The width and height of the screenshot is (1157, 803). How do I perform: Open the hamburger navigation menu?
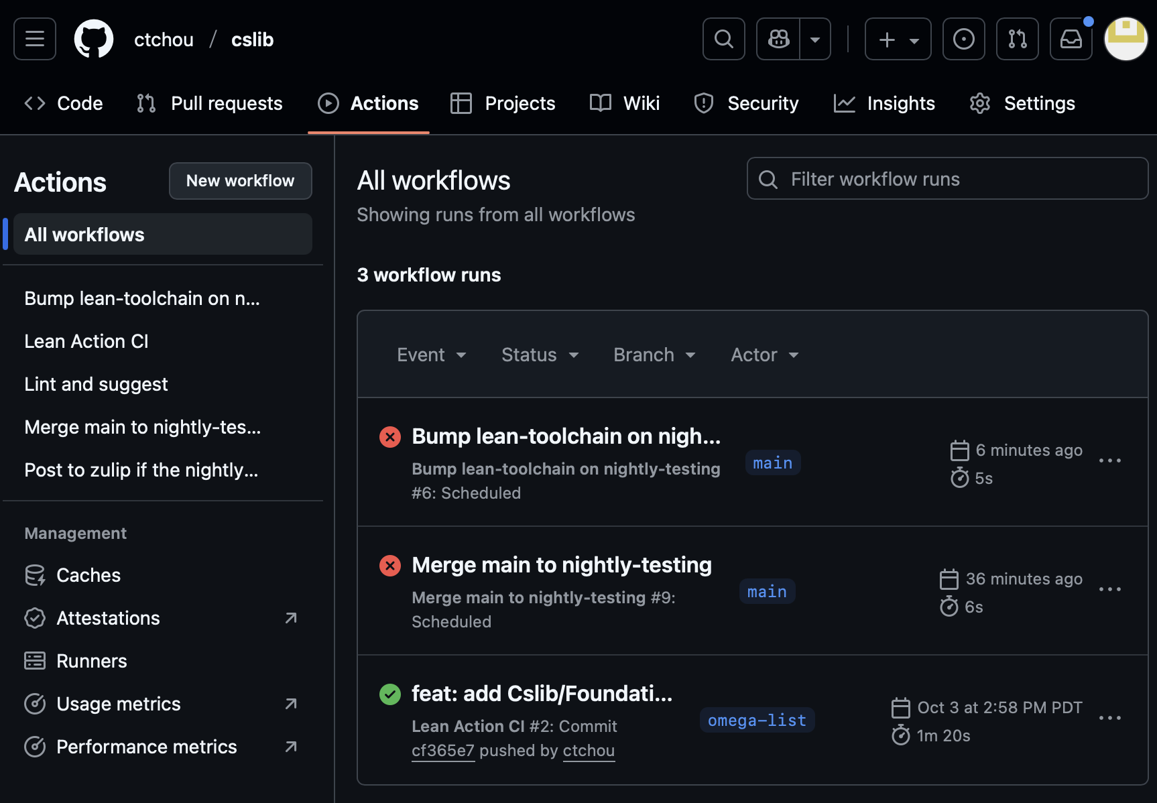tap(35, 39)
